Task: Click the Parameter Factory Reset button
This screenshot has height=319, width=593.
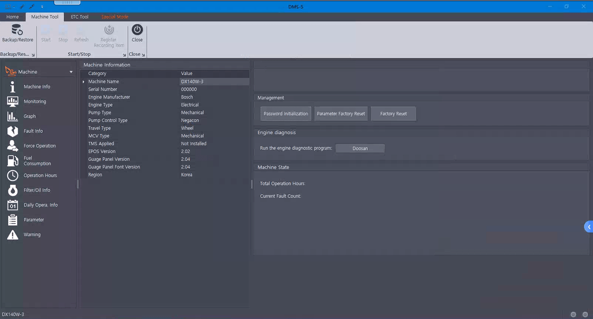Action: 341,114
